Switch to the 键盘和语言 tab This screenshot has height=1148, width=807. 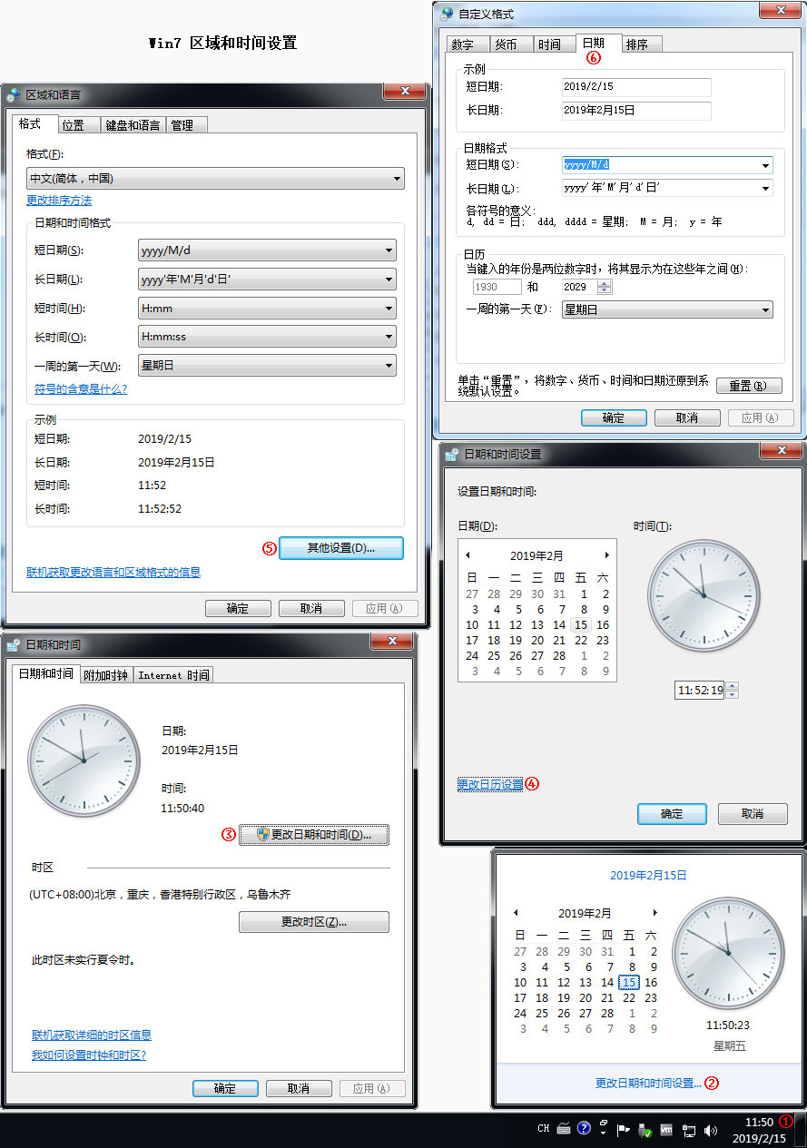click(133, 125)
